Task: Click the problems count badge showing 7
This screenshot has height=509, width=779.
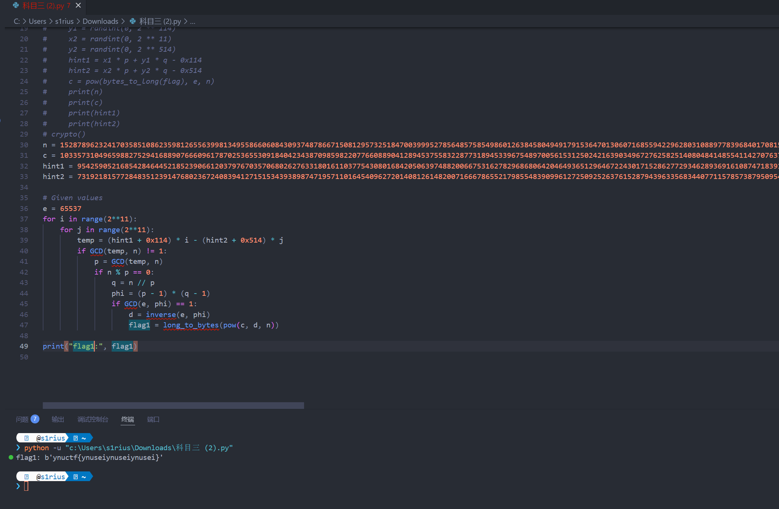Action: point(35,419)
